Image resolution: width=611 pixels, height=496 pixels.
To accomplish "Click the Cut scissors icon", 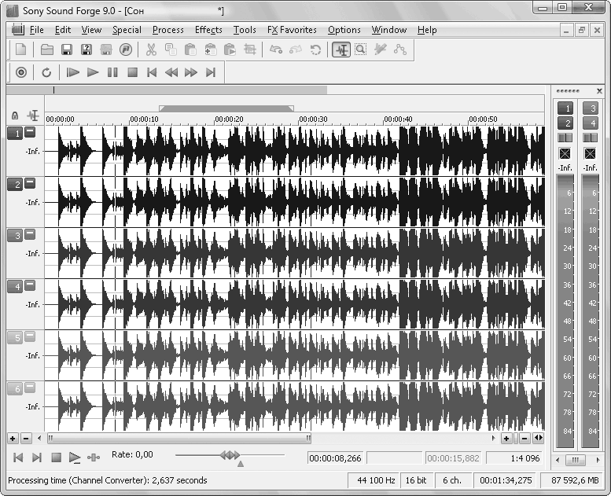I will point(150,50).
